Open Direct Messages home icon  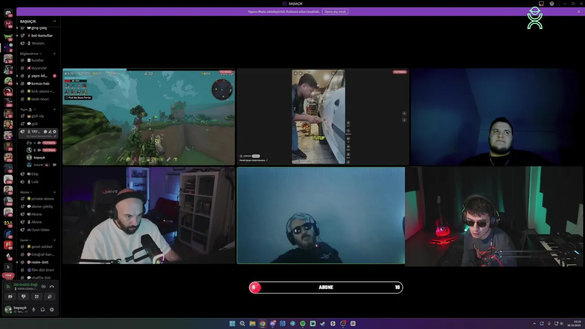click(x=8, y=13)
